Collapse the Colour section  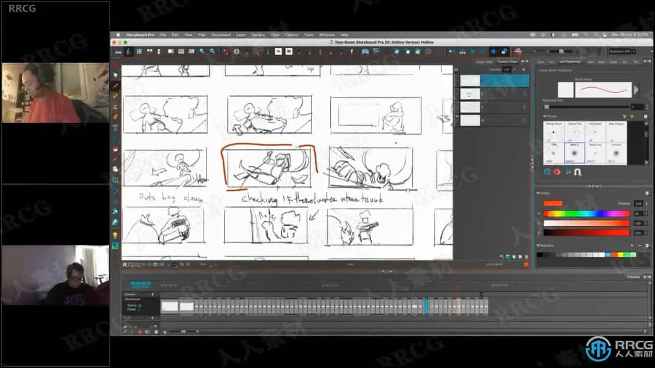pos(538,193)
